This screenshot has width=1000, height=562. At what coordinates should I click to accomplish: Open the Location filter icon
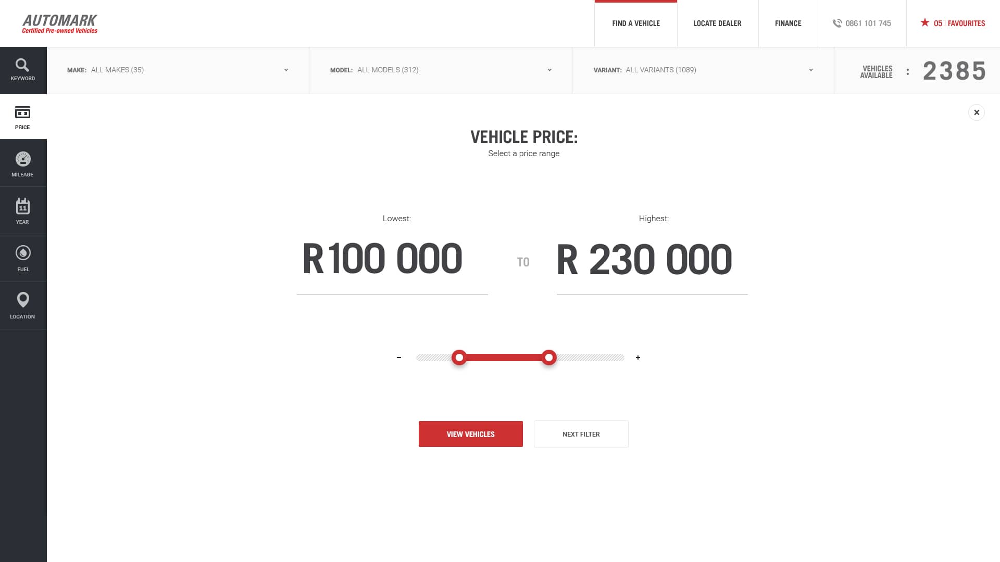23,300
